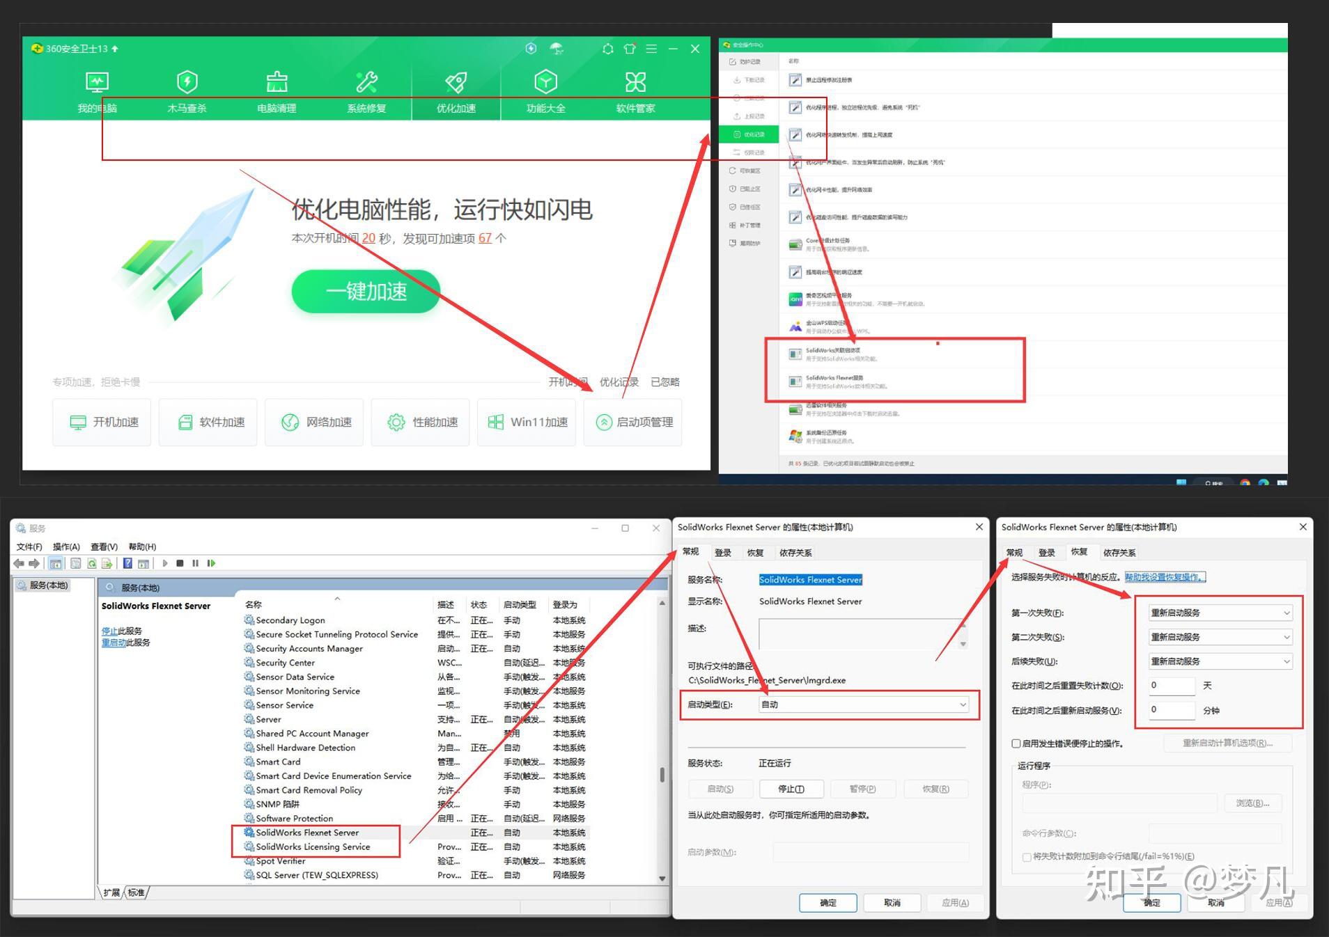
Task: Click 取消 in the 启动类型 properties dialog
Action: [892, 903]
